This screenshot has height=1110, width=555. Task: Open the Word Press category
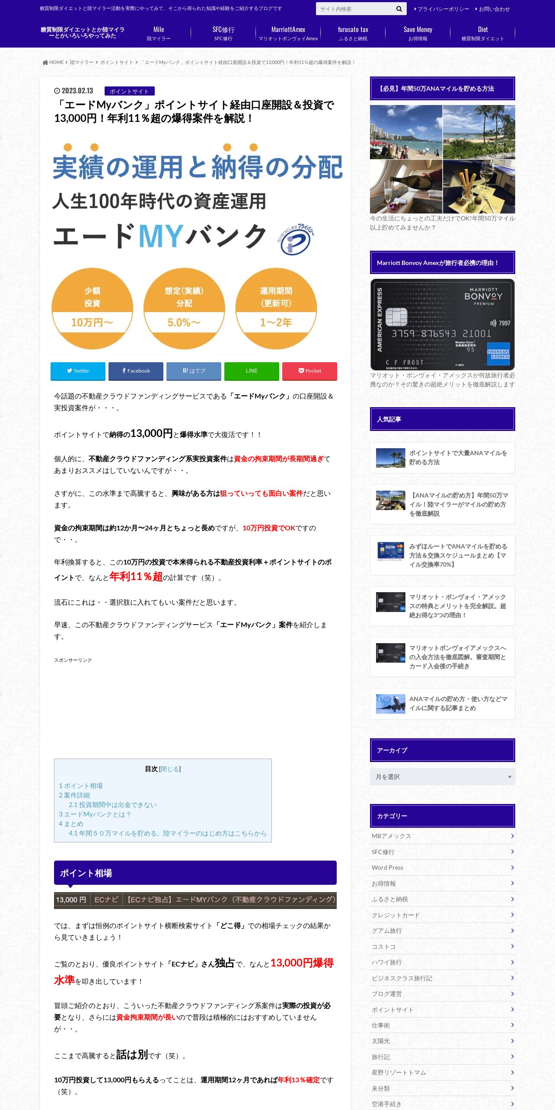(442, 868)
